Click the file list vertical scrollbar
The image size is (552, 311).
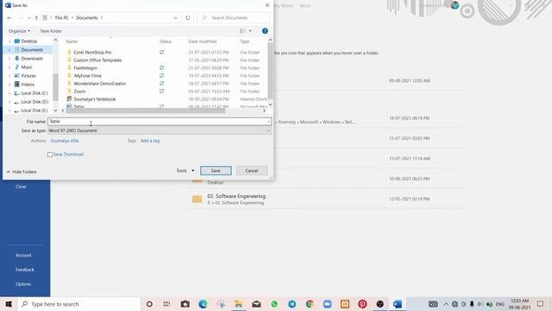click(x=270, y=70)
